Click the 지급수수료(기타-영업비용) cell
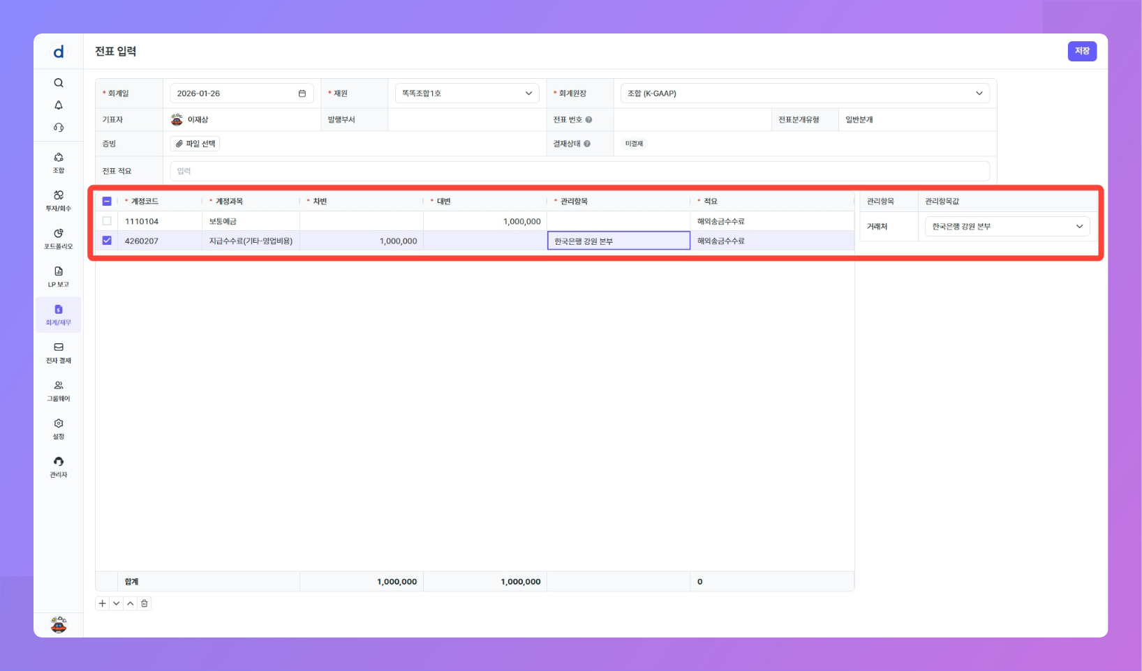 coord(251,241)
